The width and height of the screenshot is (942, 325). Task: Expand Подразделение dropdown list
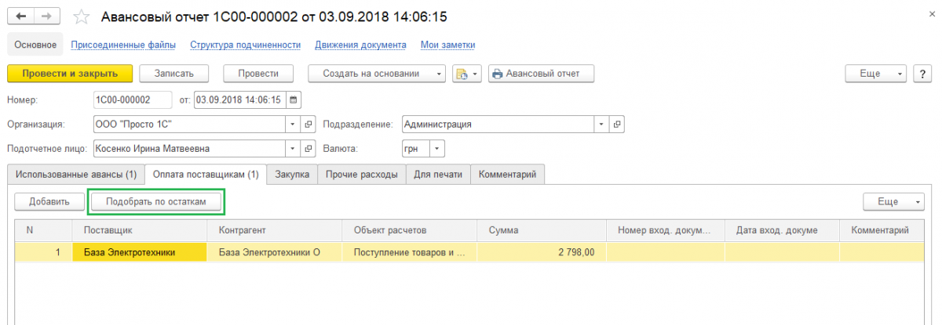pos(601,124)
